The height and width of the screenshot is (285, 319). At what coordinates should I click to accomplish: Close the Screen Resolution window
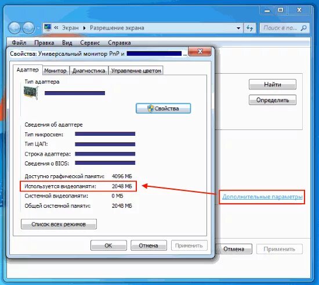tap(299, 10)
